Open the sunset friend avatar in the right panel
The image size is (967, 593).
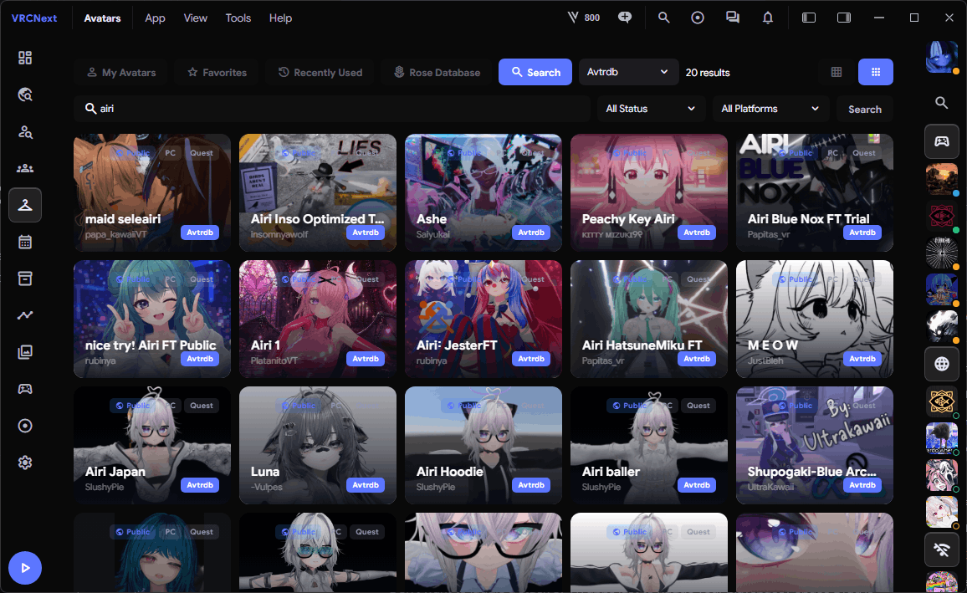tap(942, 179)
